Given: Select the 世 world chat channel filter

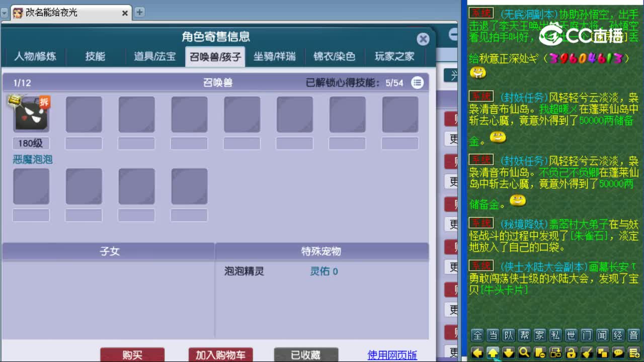Looking at the screenshot, I should 571,335.
